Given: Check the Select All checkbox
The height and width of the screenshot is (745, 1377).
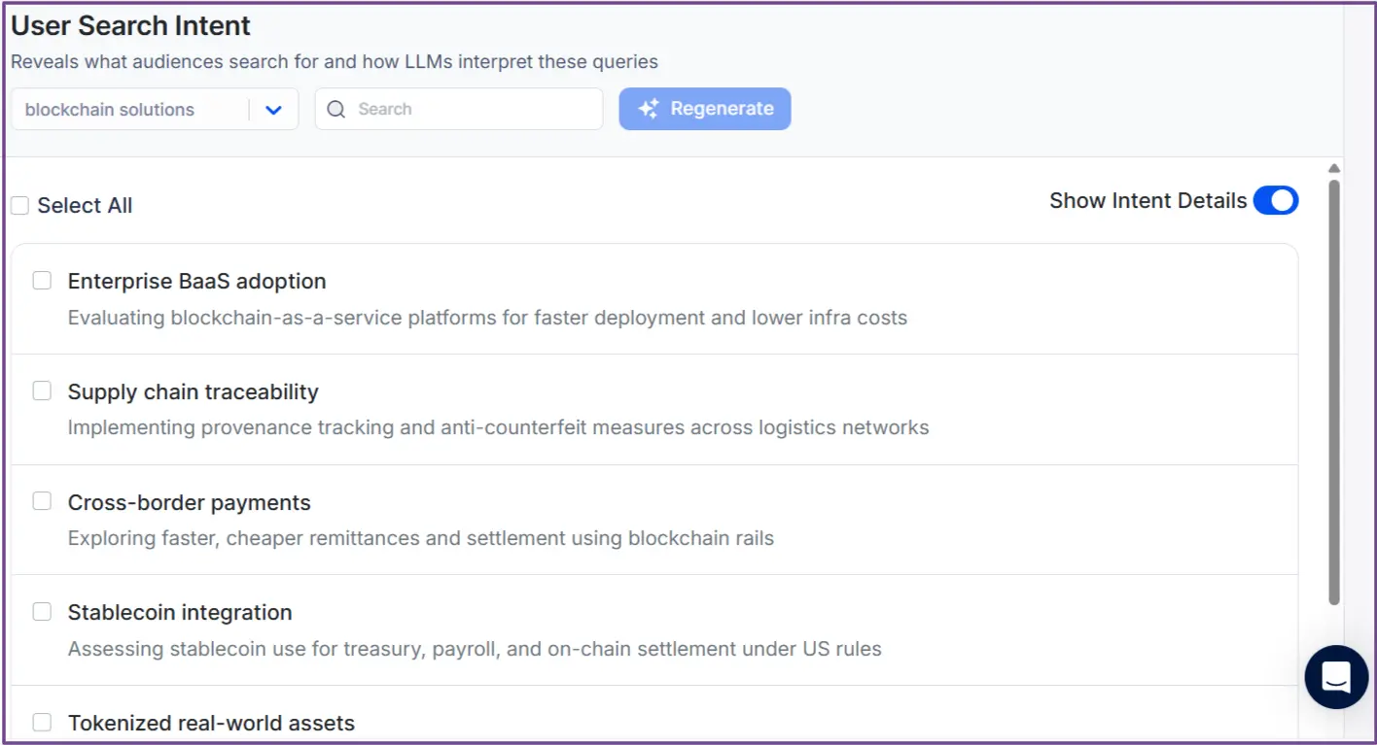Looking at the screenshot, I should 18,205.
